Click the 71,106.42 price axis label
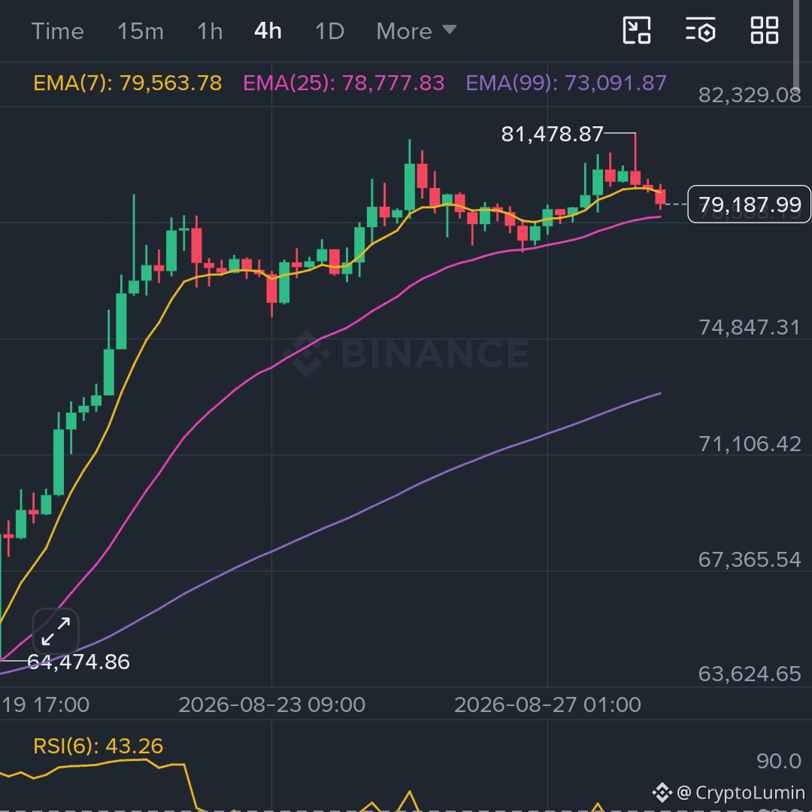 coord(750,444)
